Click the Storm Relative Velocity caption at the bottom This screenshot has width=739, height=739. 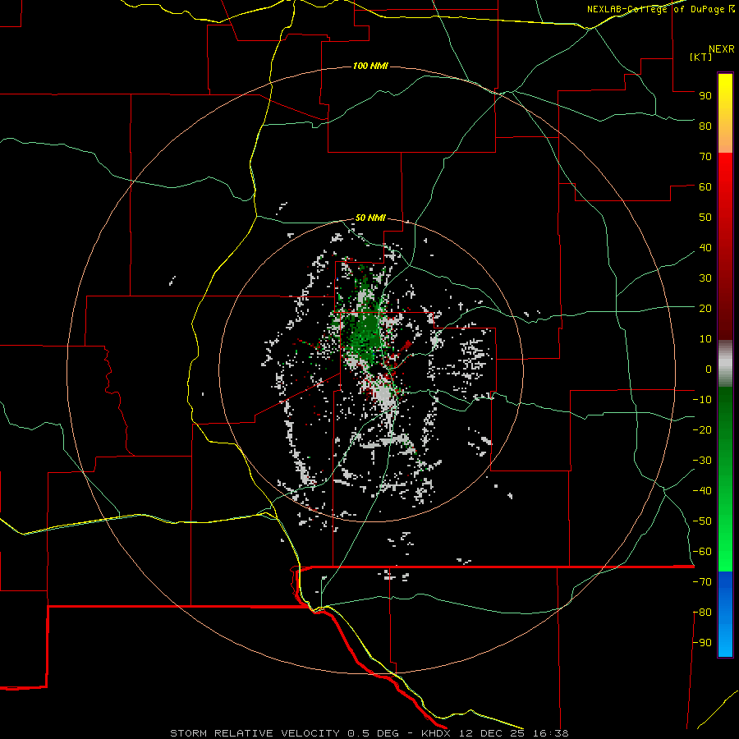(x=284, y=733)
